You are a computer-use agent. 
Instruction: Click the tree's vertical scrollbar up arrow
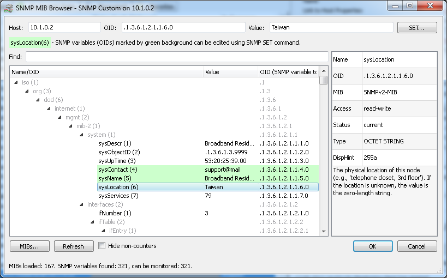tap(324, 71)
